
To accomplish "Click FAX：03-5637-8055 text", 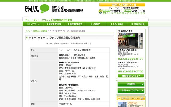I will click(x=67, y=96).
